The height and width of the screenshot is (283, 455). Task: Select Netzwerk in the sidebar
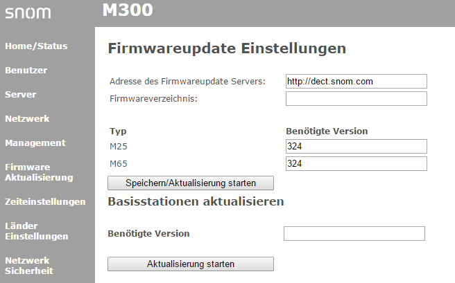click(x=27, y=118)
